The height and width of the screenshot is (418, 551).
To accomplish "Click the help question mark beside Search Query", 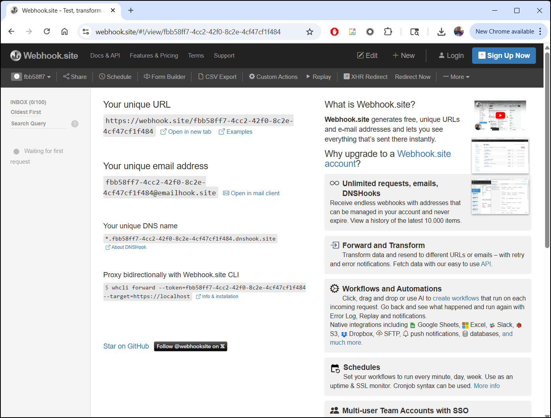I will [x=75, y=124].
